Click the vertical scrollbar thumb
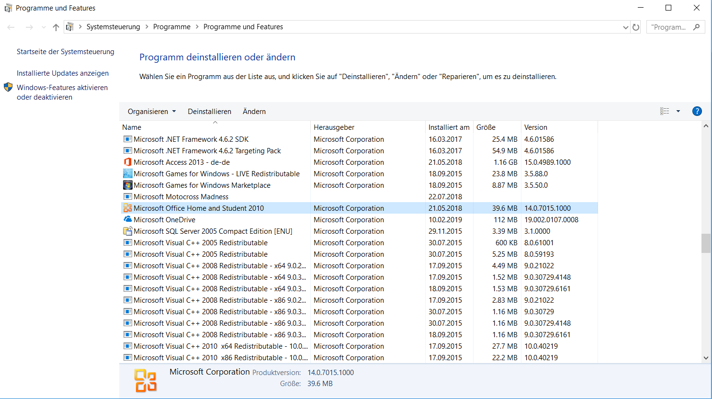Viewport: 712px width, 399px height. (706, 243)
